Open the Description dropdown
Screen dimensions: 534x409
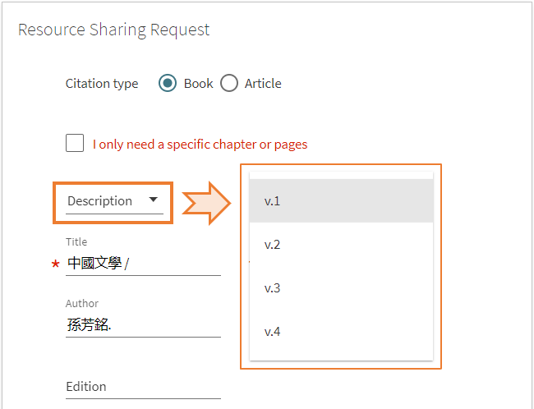tap(114, 201)
